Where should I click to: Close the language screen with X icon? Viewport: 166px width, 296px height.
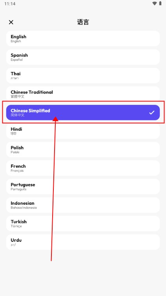(x=11, y=22)
